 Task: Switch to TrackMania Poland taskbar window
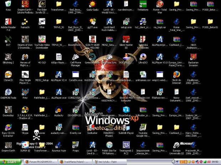pyautogui.click(x=75, y=162)
